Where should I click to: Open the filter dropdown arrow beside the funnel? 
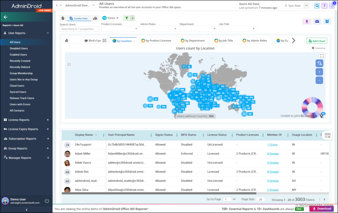tap(133, 18)
